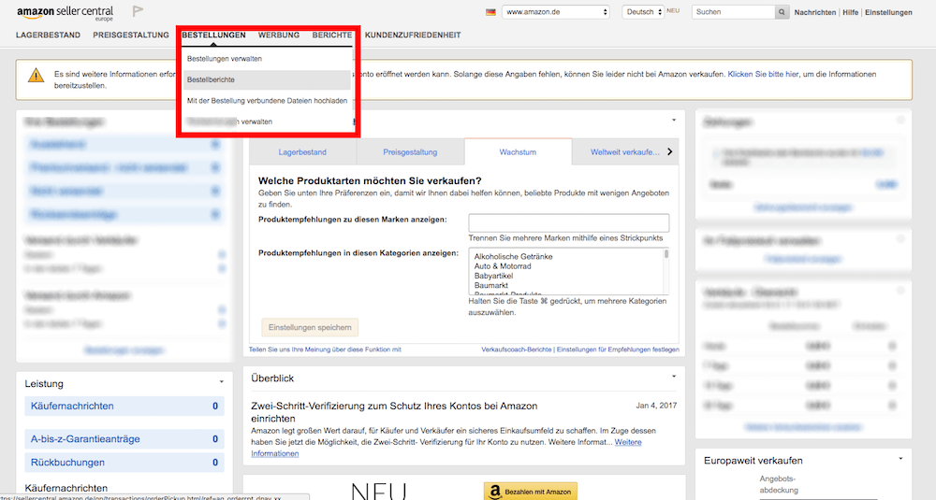This screenshot has width=936, height=500.
Task: Click into the Marken text input field
Action: [x=569, y=222]
